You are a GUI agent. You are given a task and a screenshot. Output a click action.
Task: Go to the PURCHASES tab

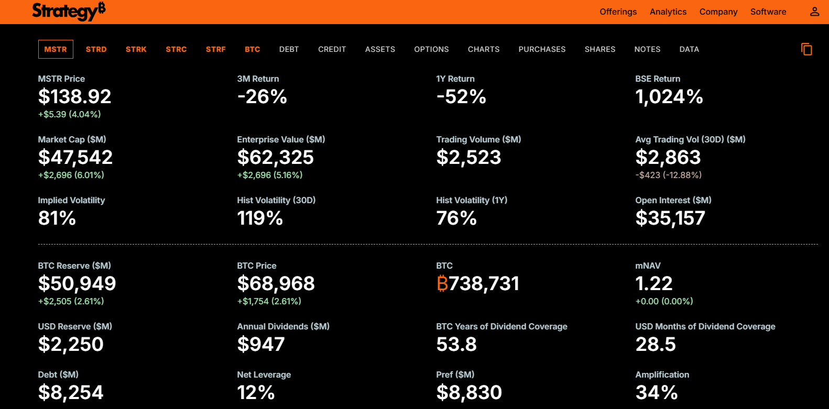click(542, 49)
